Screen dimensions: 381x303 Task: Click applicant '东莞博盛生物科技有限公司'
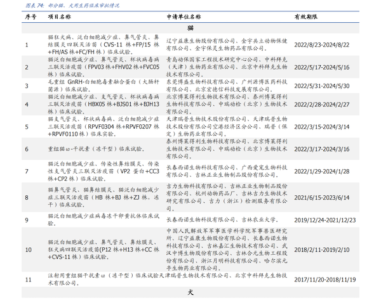201,82
